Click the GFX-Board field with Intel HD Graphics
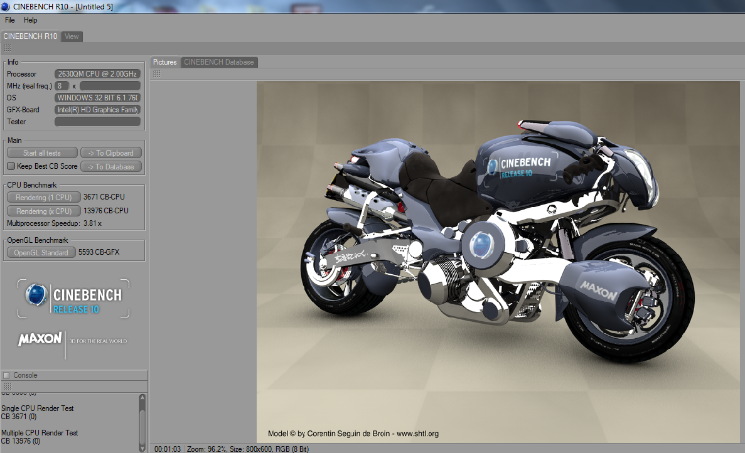This screenshot has width=745, height=453. [97, 110]
